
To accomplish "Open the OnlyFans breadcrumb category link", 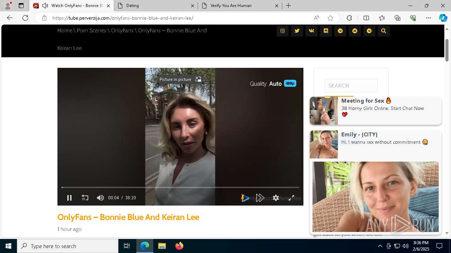I will pos(122,31).
